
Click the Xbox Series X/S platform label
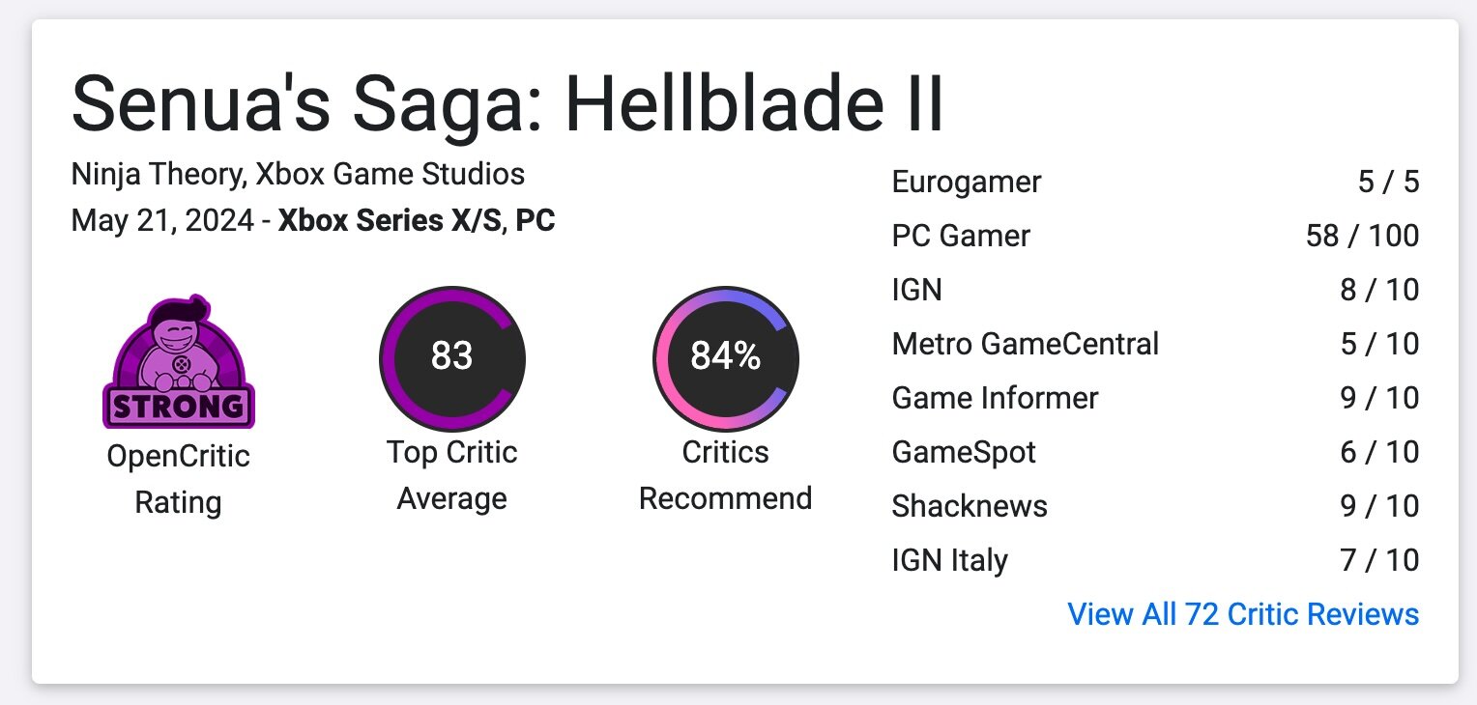390,221
